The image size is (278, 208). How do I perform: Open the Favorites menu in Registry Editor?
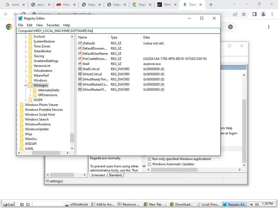pos(53,25)
